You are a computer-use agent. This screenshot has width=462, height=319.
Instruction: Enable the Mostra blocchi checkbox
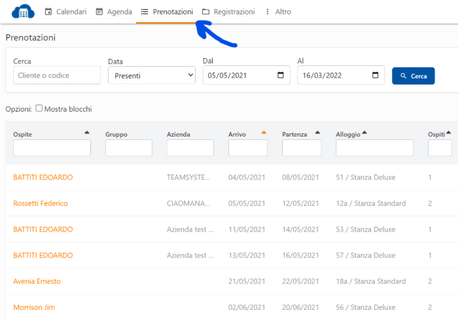[x=39, y=109]
